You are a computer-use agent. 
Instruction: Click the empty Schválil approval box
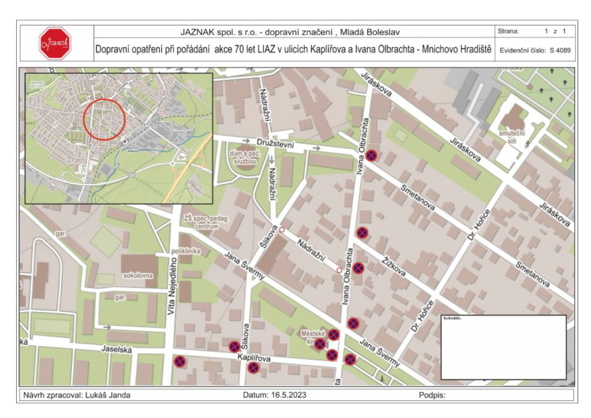[x=503, y=348]
